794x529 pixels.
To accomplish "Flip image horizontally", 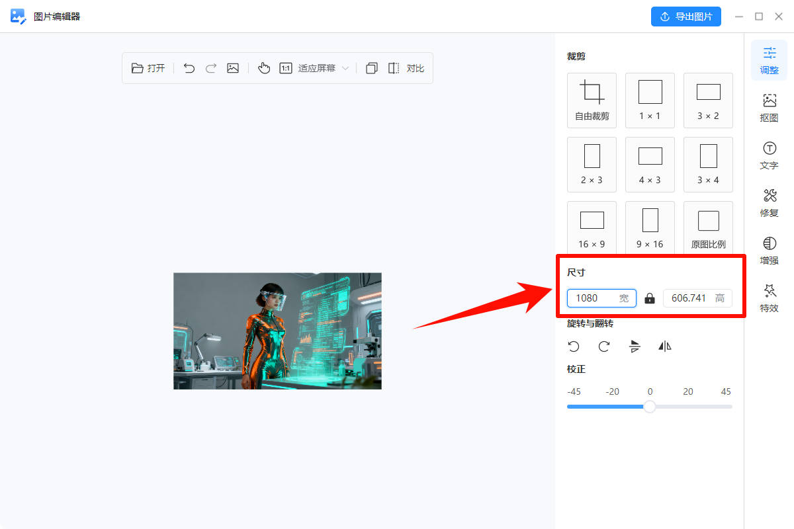I will [x=665, y=346].
